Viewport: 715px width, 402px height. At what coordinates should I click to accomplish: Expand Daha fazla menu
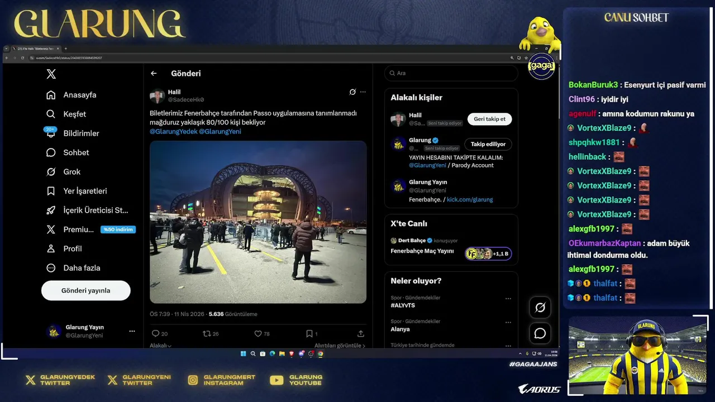73,268
